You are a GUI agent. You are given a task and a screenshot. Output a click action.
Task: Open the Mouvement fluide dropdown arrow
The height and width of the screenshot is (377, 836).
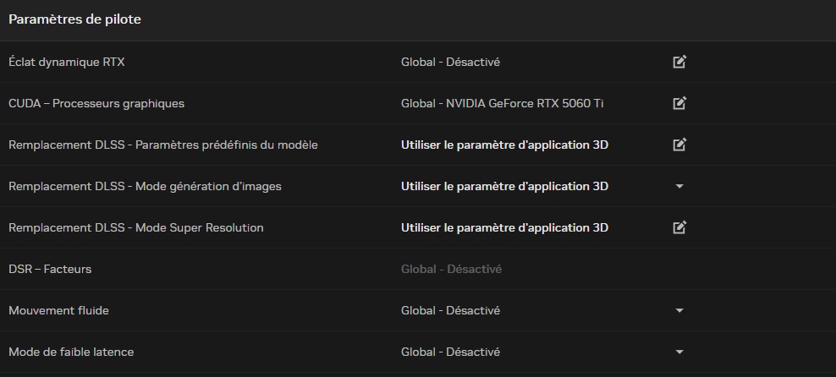679,310
